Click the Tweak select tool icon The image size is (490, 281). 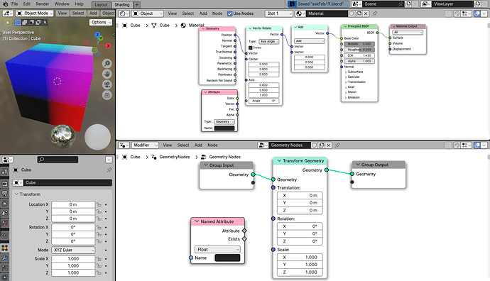click(x=8, y=23)
